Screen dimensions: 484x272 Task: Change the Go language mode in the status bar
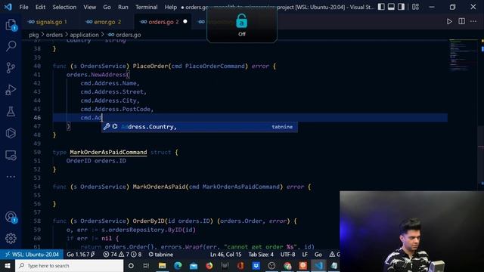click(x=318, y=255)
